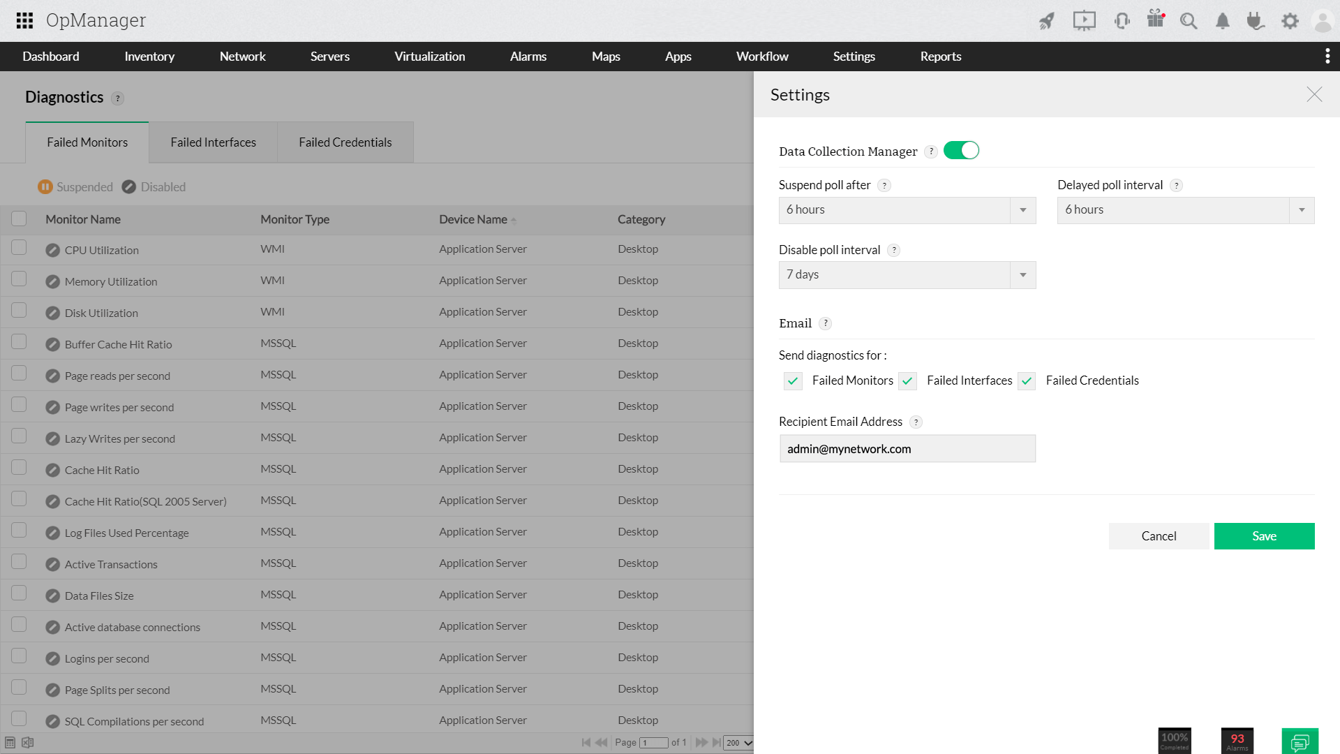This screenshot has width=1340, height=754.
Task: Uncheck the Failed Credentials email checkbox
Action: pos(1027,381)
